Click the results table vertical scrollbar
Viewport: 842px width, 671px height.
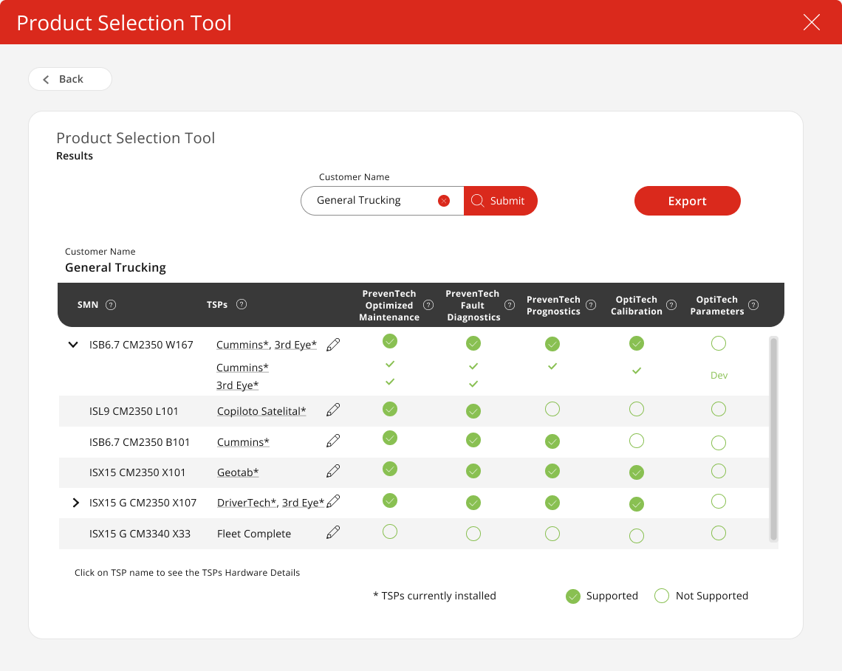(773, 438)
